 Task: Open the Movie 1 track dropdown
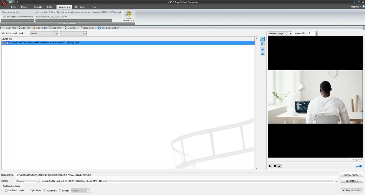pyautogui.click(x=56, y=33)
